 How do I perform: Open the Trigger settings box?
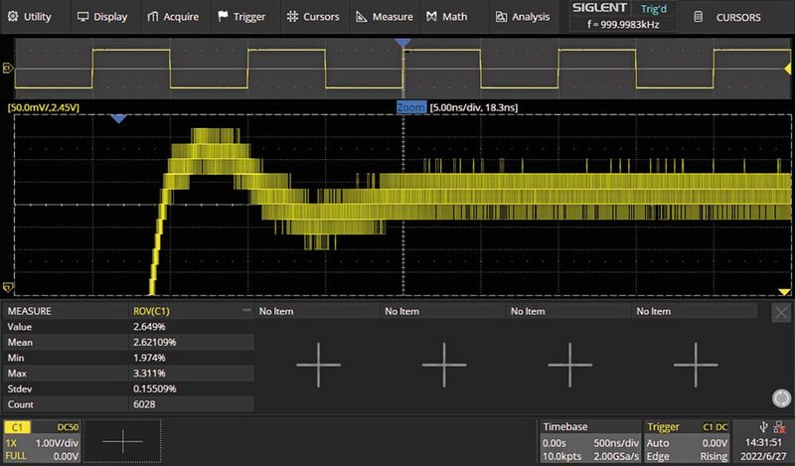click(687, 441)
